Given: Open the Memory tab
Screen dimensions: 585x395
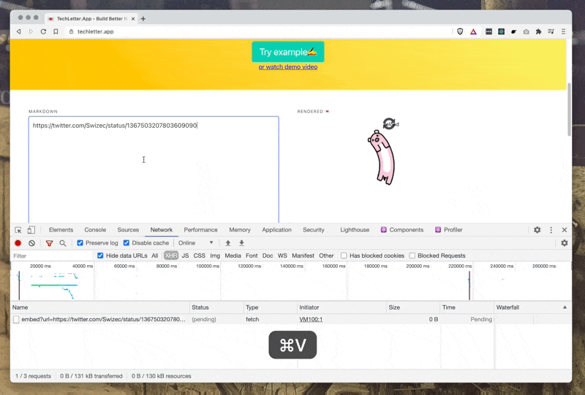Looking at the screenshot, I should point(240,230).
